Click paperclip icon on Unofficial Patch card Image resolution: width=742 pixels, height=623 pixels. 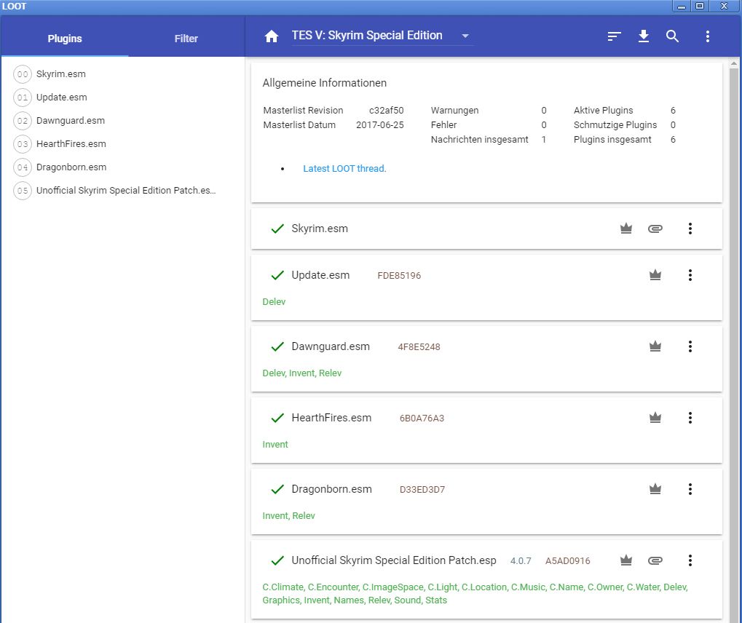click(x=655, y=560)
